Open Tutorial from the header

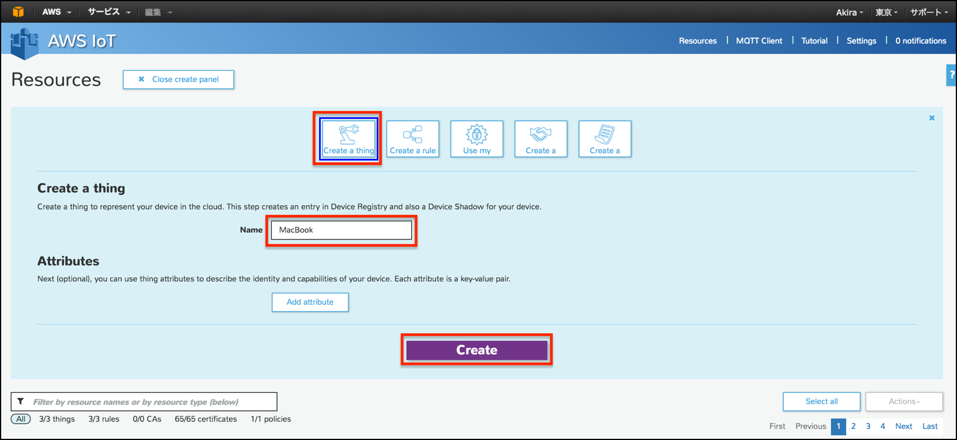(814, 41)
